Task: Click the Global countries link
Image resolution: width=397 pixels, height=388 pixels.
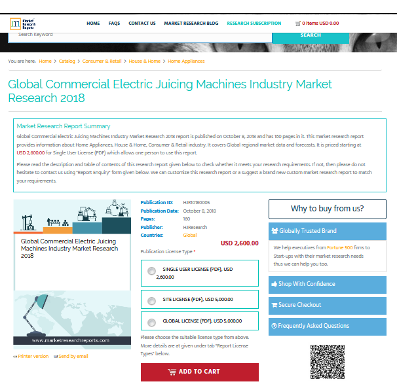Action: (x=190, y=235)
